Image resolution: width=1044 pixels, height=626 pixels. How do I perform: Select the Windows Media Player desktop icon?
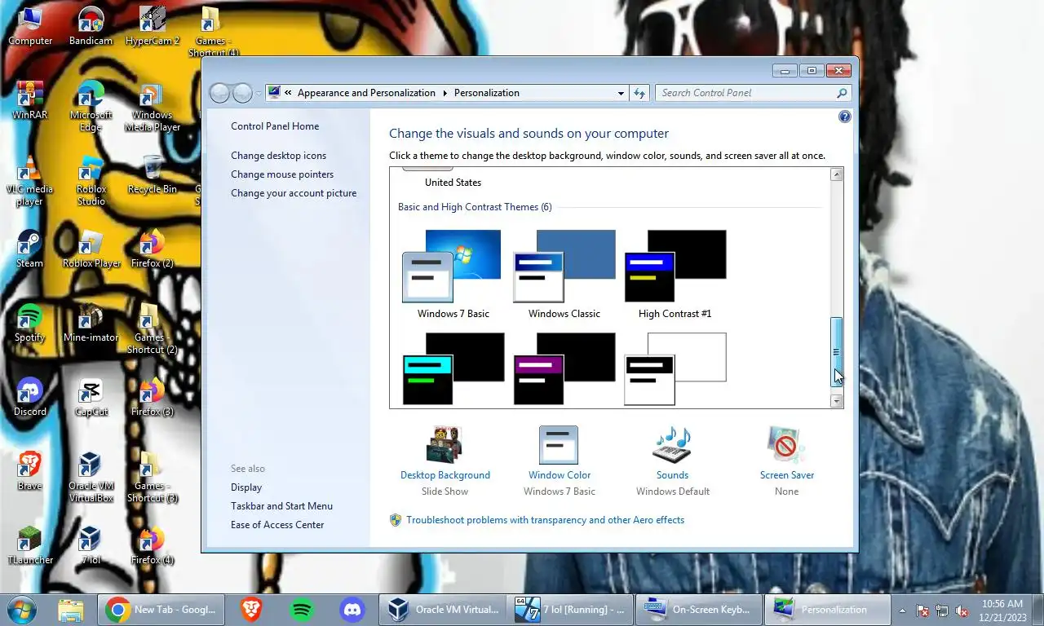click(153, 106)
